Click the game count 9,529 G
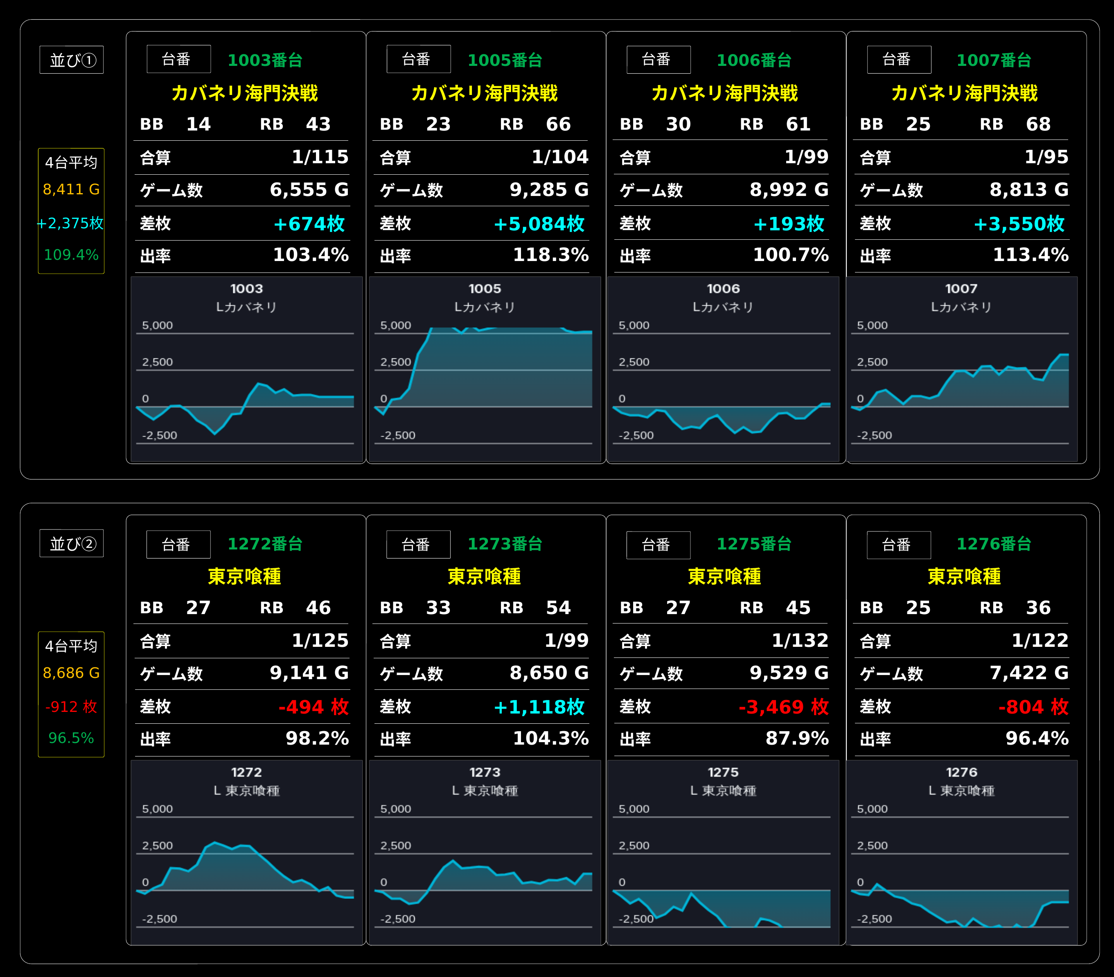The width and height of the screenshot is (1114, 977). point(789,673)
